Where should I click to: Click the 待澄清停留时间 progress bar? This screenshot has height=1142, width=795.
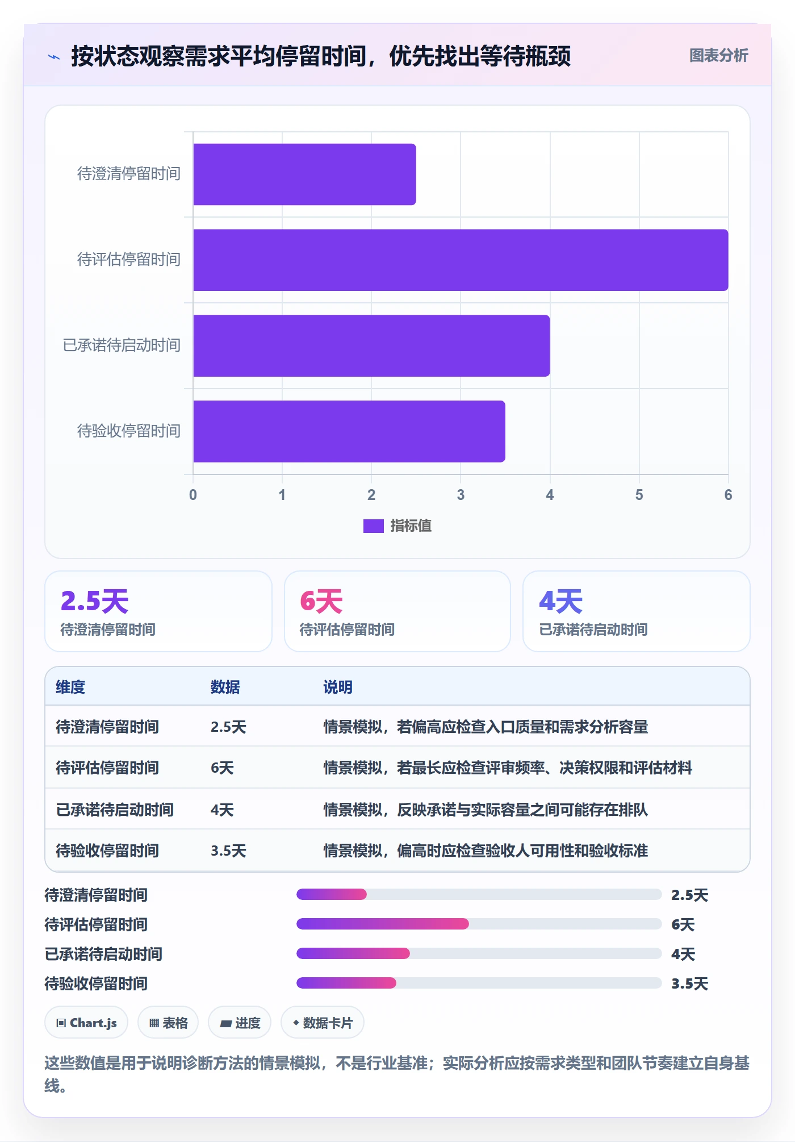coord(479,894)
